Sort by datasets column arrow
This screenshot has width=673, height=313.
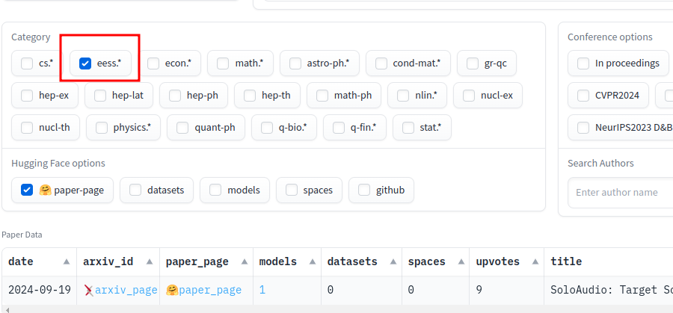coord(393,261)
